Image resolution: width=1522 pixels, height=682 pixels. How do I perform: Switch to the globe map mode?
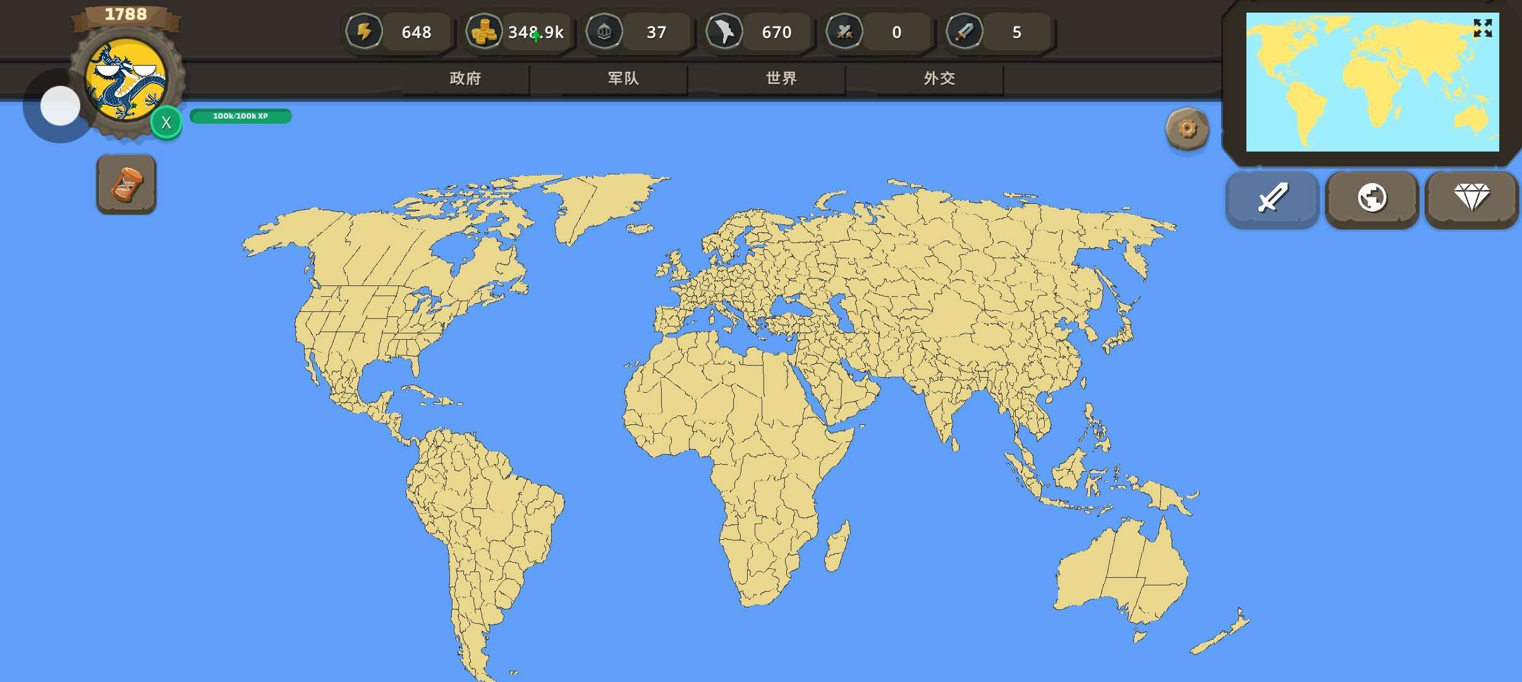[x=1372, y=198]
